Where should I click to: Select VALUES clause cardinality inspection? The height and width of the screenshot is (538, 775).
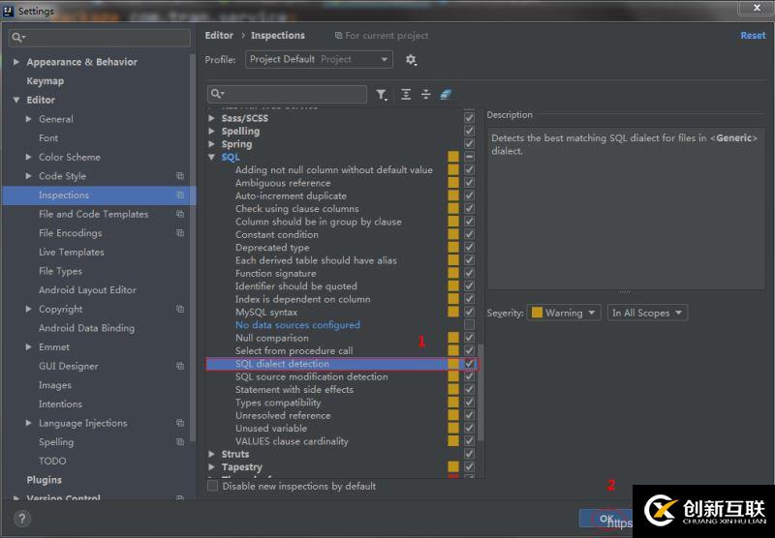(x=292, y=441)
